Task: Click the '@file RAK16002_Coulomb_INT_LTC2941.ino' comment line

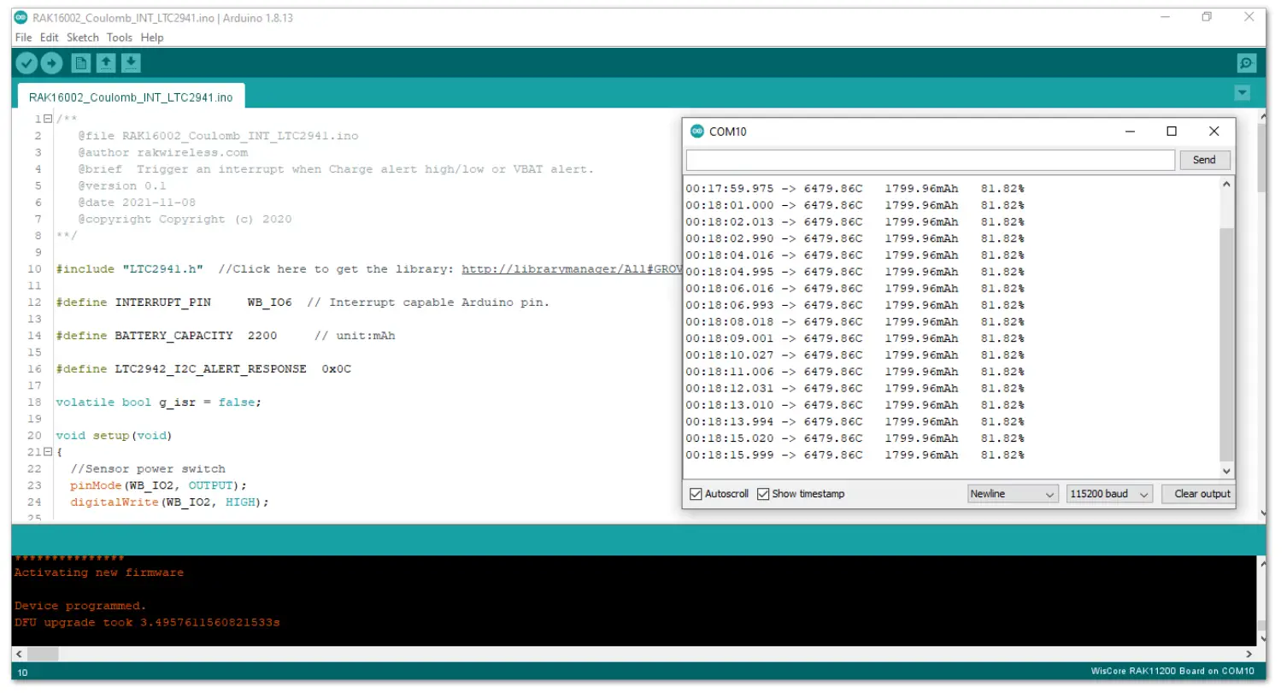Action: point(218,136)
